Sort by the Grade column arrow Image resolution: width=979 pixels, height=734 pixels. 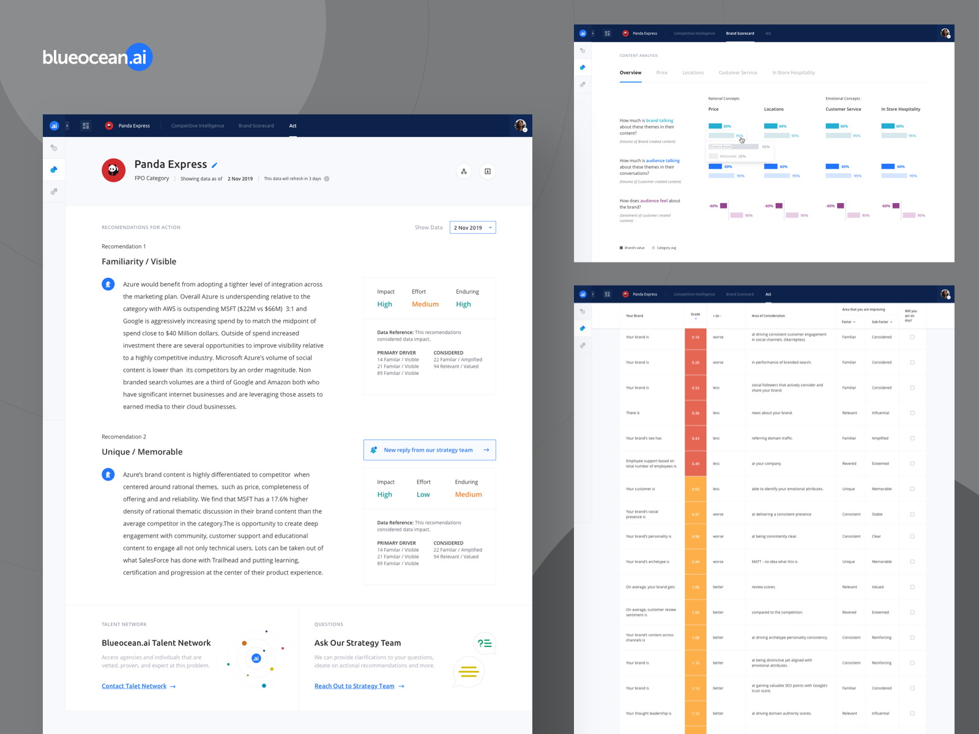(x=696, y=319)
